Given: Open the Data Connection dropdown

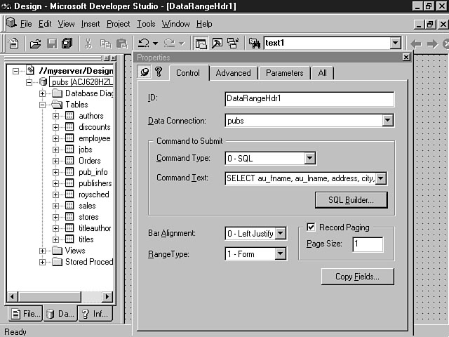Looking at the screenshot, I should [388, 121].
